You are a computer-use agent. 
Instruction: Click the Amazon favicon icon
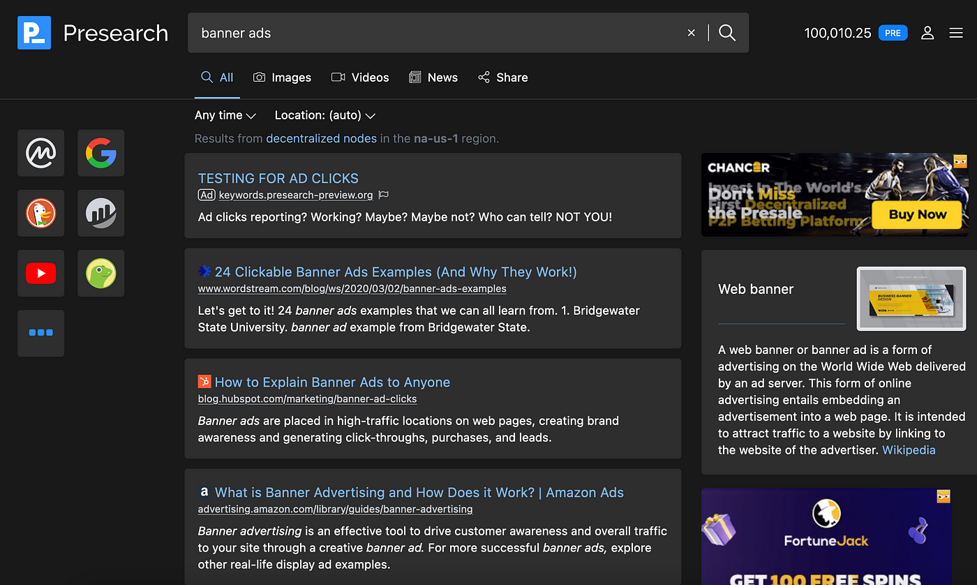click(x=204, y=492)
